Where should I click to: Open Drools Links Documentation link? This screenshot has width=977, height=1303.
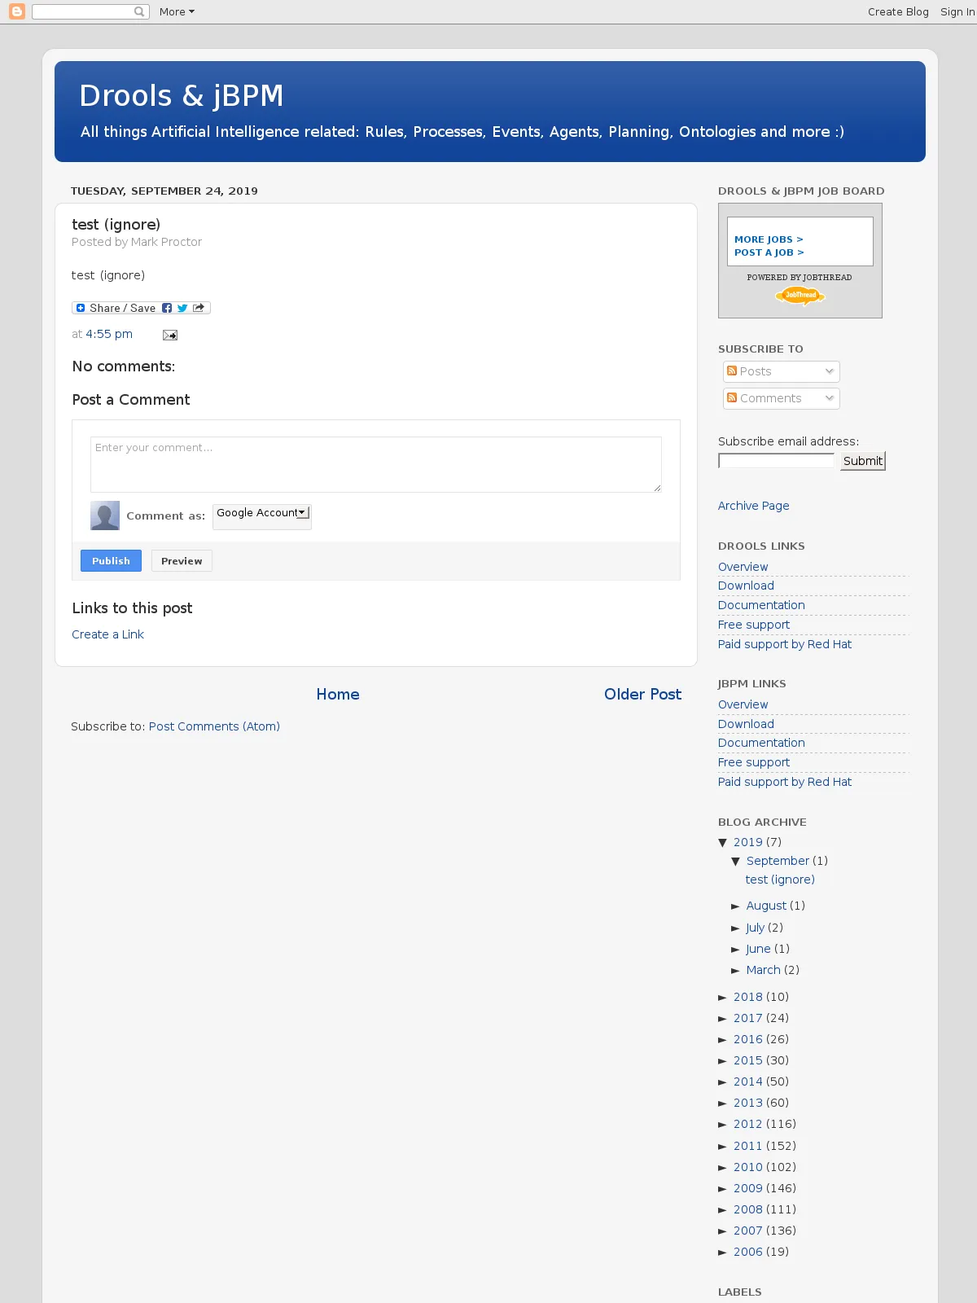[761, 605]
